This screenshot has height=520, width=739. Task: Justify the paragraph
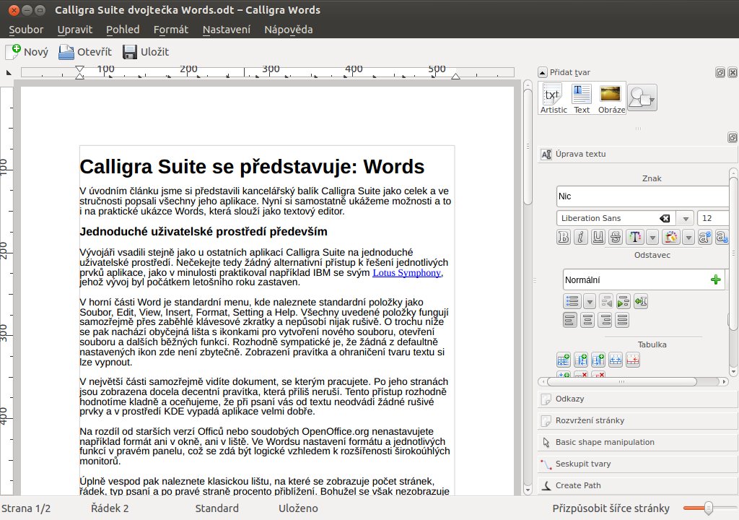(x=622, y=321)
